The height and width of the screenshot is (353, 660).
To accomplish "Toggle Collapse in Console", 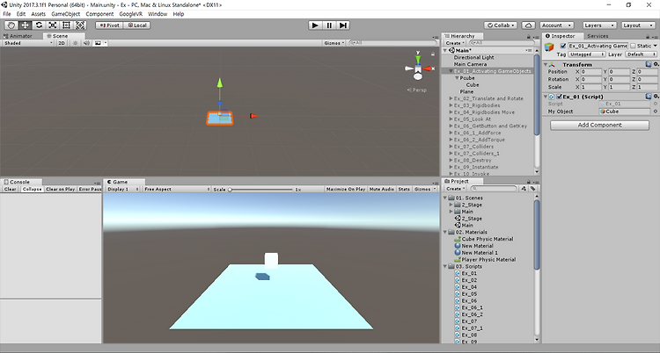I will (x=32, y=189).
